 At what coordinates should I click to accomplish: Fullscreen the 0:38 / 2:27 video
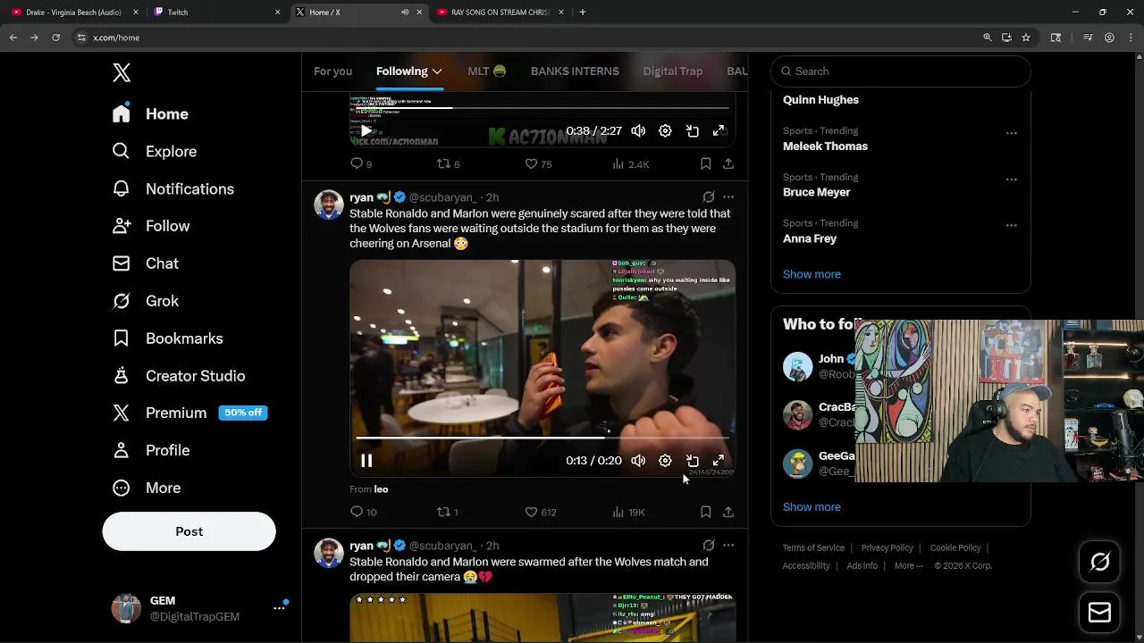click(719, 131)
